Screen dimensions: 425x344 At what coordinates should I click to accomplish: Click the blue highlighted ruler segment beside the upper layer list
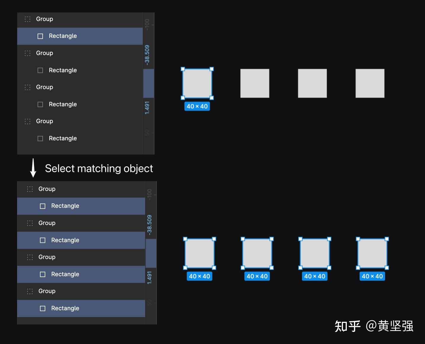pyautogui.click(x=149, y=83)
